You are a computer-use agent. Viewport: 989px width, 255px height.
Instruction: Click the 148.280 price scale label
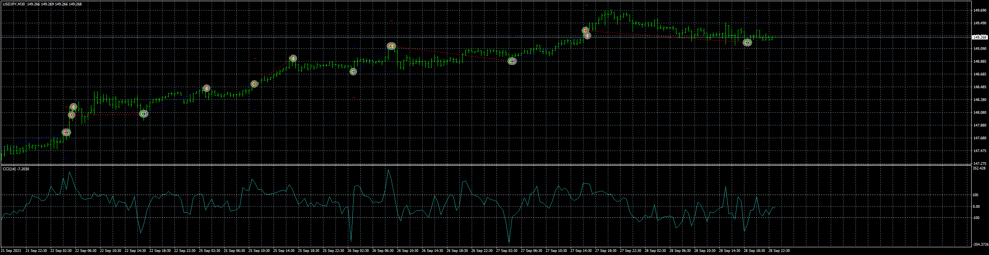[x=979, y=100]
